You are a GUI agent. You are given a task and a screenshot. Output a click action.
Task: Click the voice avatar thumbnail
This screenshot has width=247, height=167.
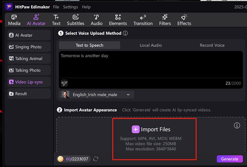(65, 95)
